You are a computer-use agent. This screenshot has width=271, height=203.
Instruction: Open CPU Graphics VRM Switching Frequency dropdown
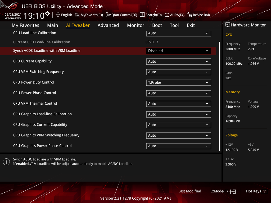179,136
